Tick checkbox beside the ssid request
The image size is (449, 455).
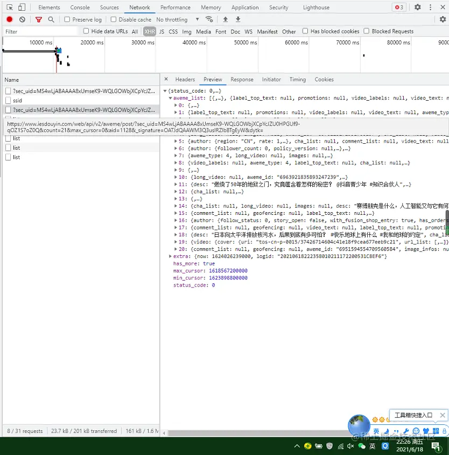point(8,100)
